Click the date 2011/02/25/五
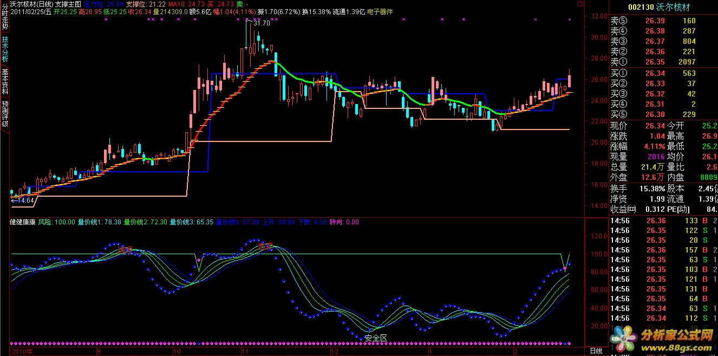 pyautogui.click(x=32, y=11)
